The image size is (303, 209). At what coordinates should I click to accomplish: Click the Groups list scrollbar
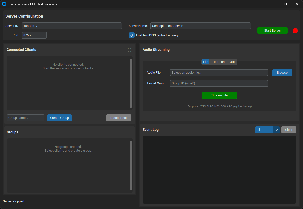click(x=131, y=166)
